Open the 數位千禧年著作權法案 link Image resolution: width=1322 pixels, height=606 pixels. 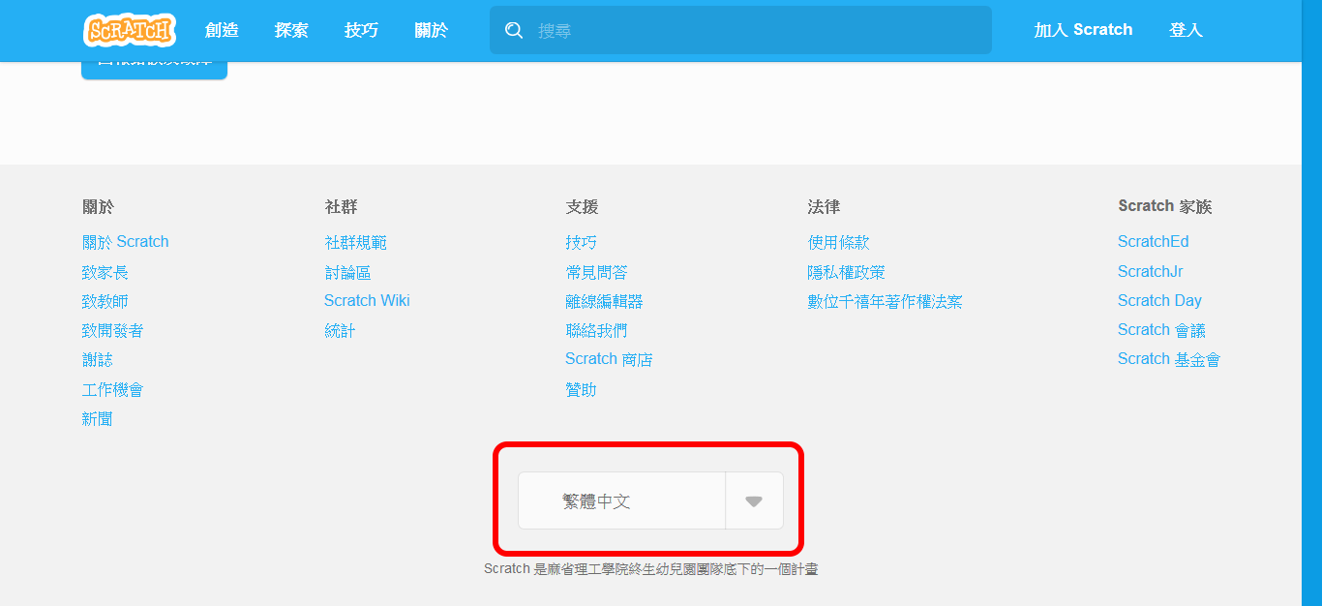[x=886, y=301]
